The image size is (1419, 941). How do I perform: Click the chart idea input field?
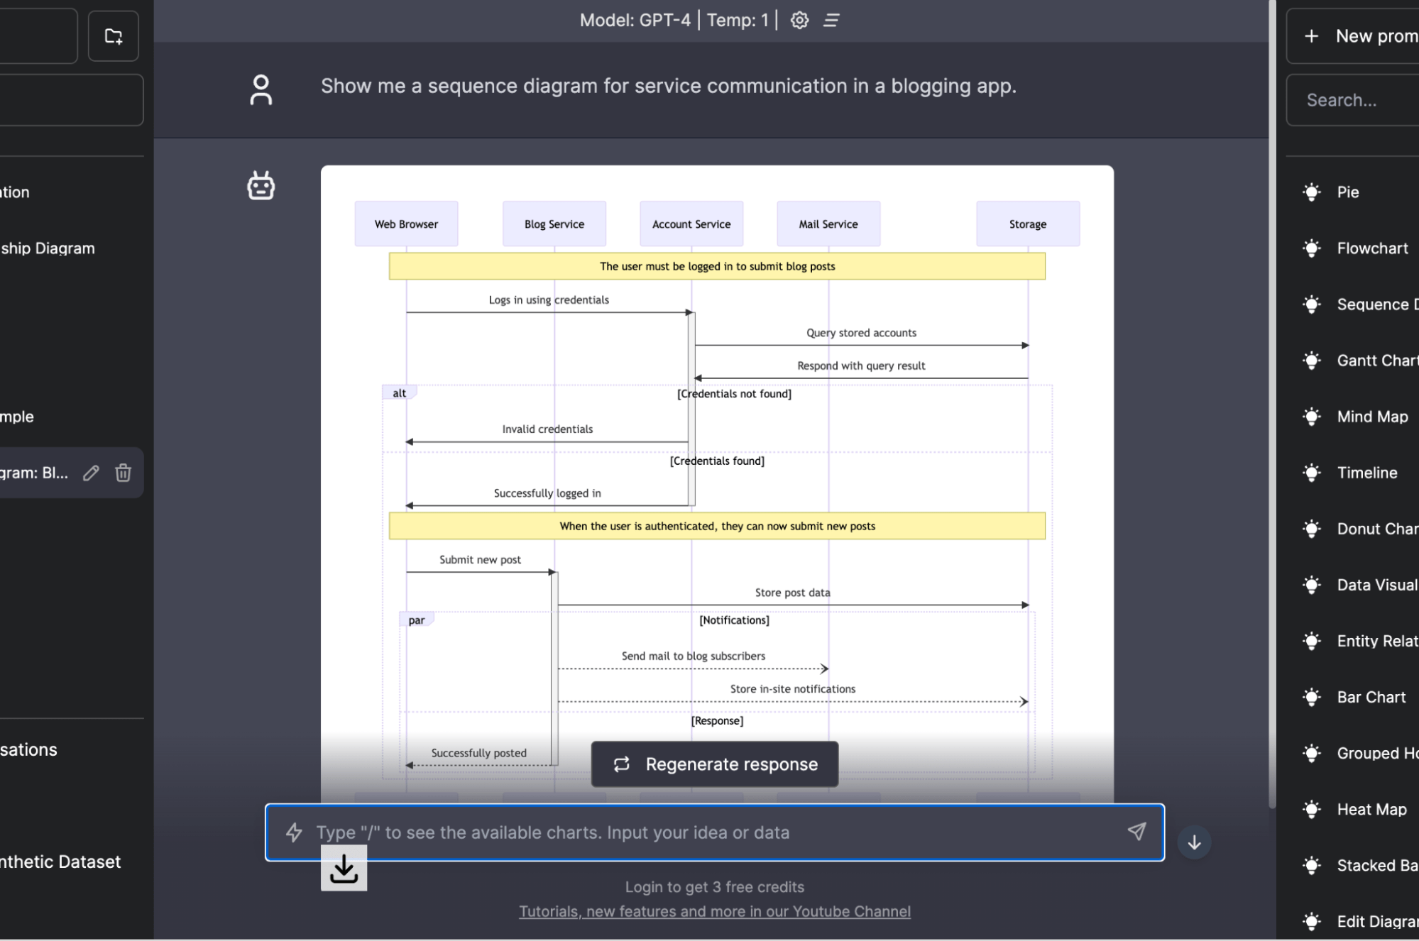(x=710, y=832)
